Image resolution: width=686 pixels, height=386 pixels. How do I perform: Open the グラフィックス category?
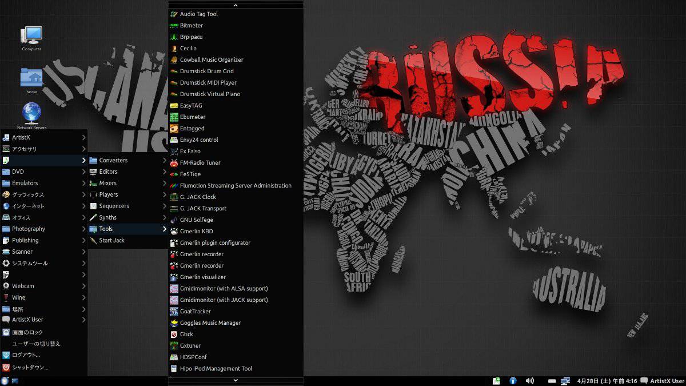44,194
